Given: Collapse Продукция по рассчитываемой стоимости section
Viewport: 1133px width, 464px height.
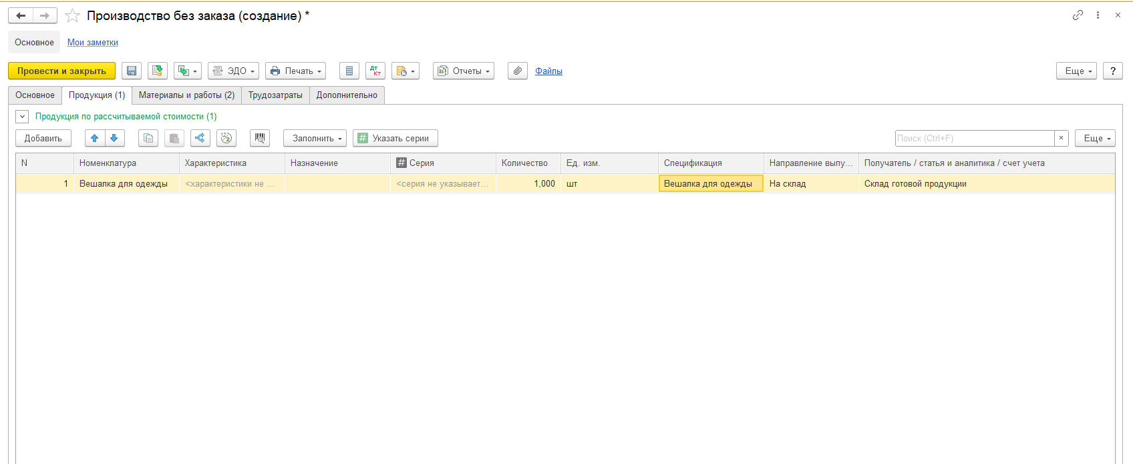Looking at the screenshot, I should click(x=22, y=117).
